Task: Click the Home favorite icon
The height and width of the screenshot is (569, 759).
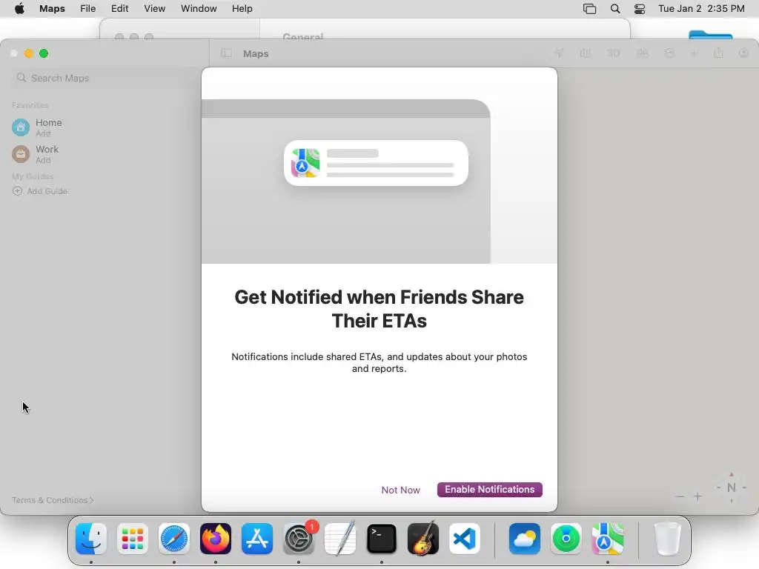Action: [x=21, y=127]
